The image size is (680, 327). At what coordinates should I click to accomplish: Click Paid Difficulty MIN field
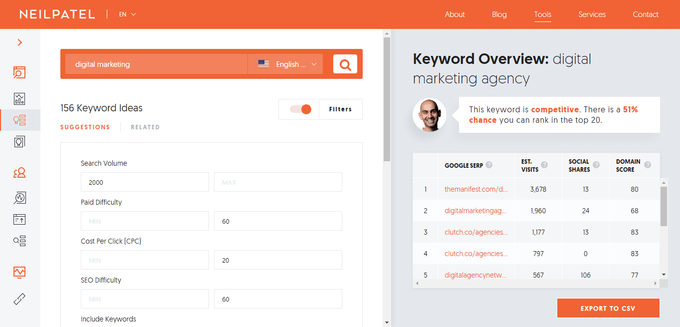pos(145,221)
